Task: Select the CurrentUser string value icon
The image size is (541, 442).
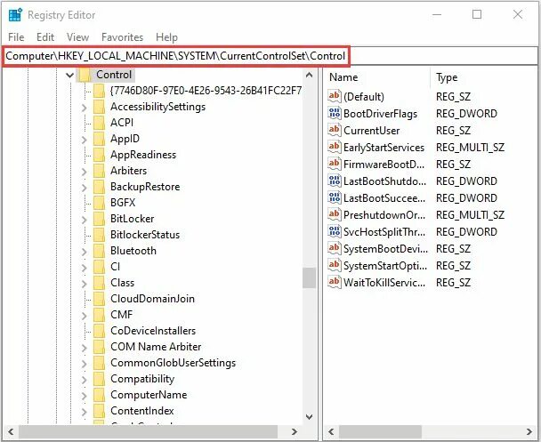Action: coord(334,130)
